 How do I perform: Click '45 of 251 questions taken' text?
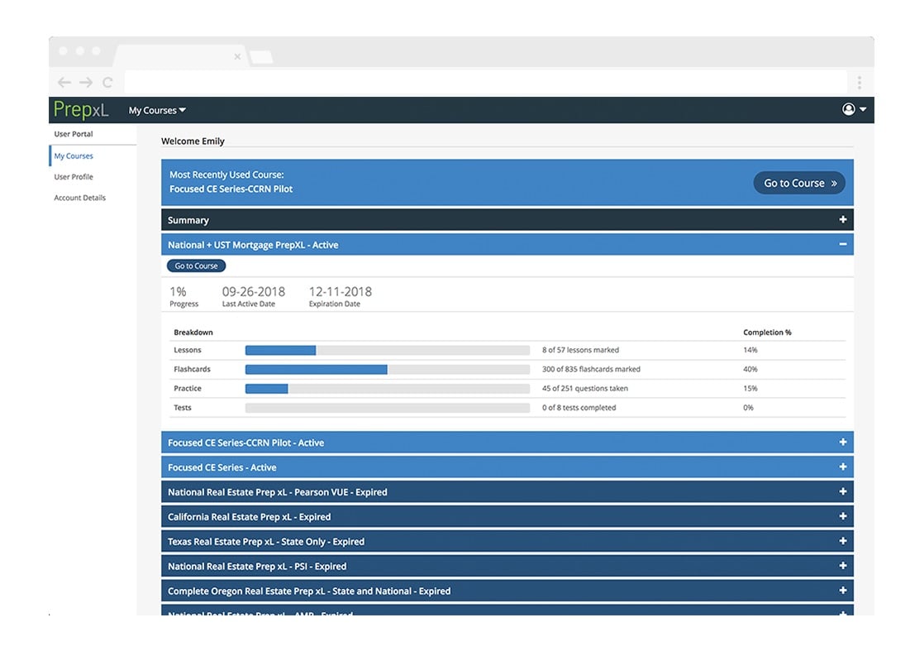coord(584,389)
